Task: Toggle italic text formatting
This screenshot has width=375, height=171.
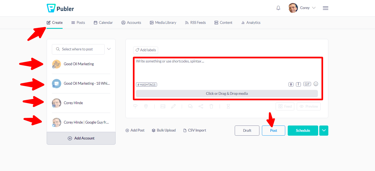Action: [298, 84]
